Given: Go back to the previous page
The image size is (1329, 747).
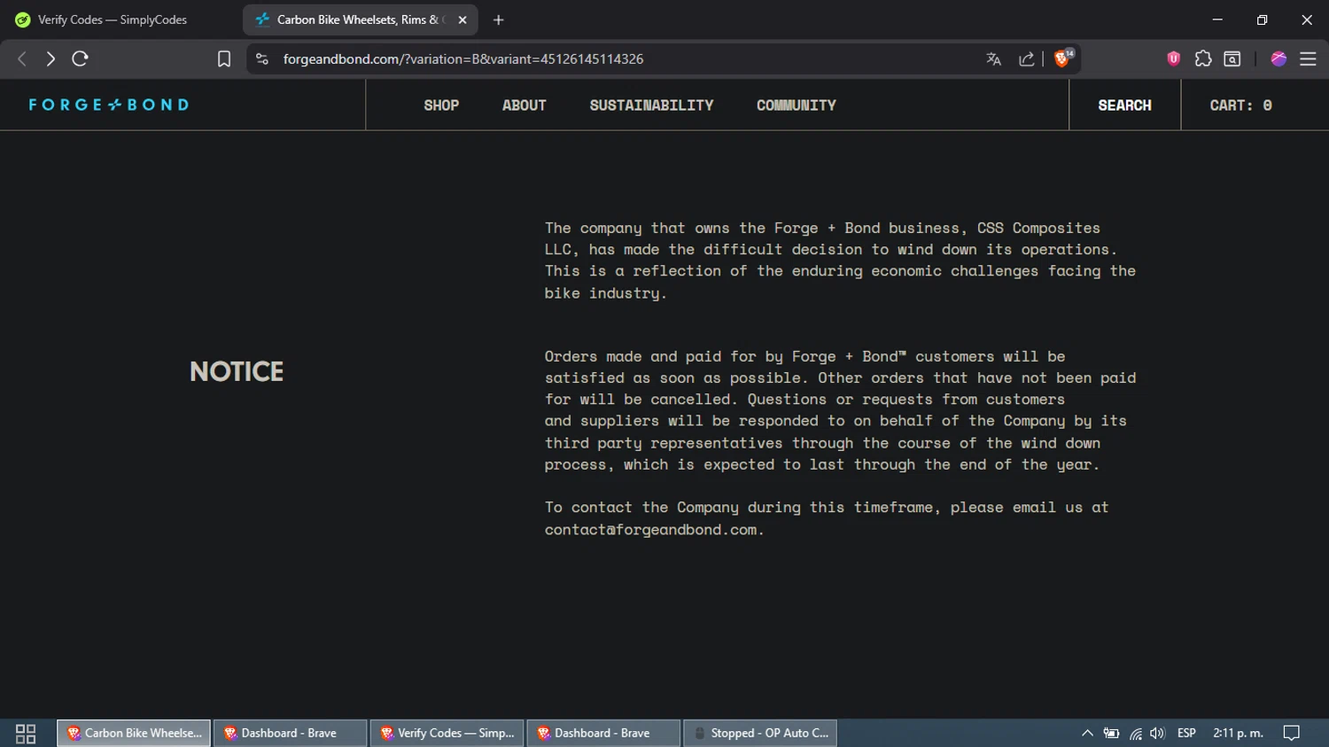Looking at the screenshot, I should [x=22, y=58].
